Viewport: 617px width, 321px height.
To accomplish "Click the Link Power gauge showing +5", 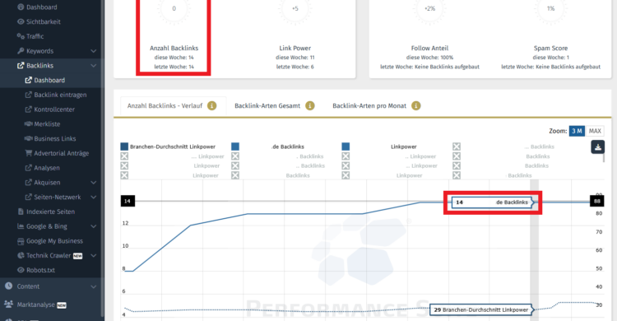I will coord(295,9).
